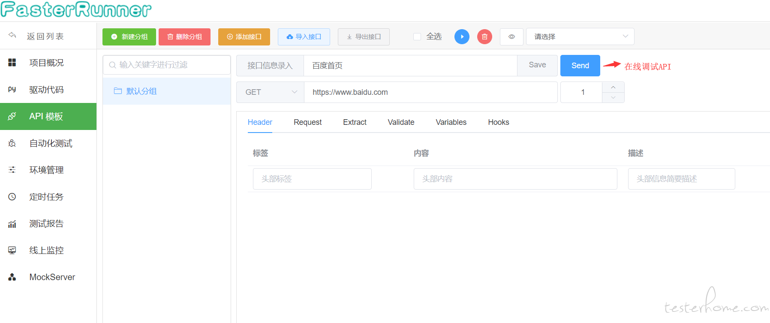Switch to the Variables tab

coord(451,122)
